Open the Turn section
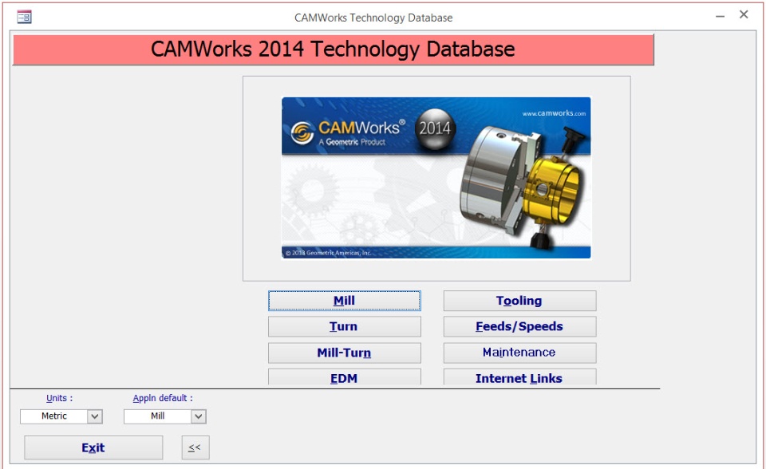This screenshot has width=766, height=469. [x=344, y=326]
